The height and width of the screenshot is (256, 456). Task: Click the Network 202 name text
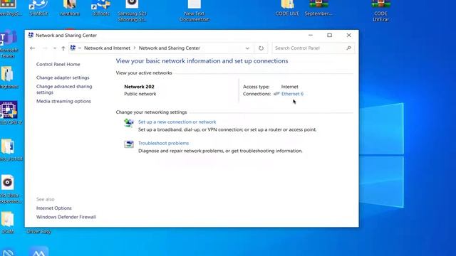[139, 87]
